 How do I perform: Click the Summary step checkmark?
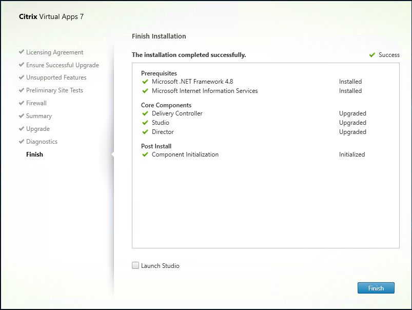point(22,115)
